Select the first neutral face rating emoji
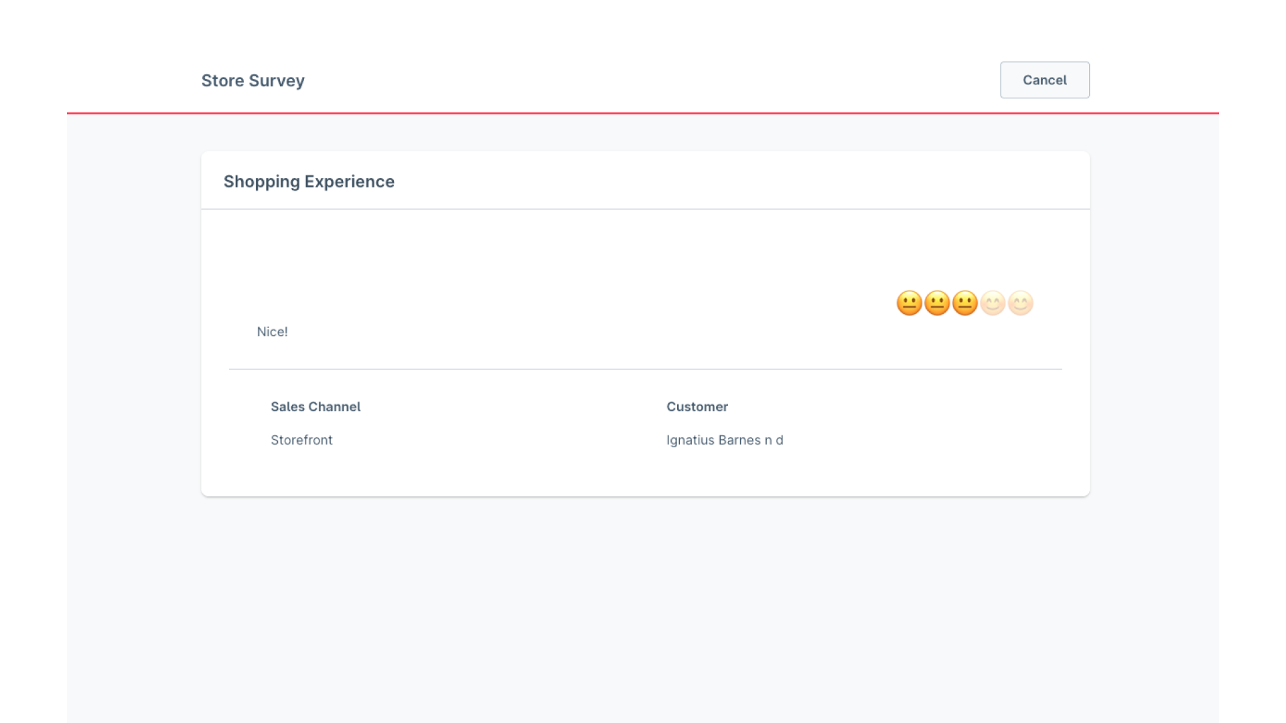Image resolution: width=1286 pixels, height=723 pixels. (909, 303)
